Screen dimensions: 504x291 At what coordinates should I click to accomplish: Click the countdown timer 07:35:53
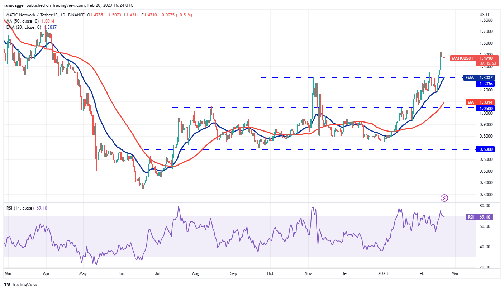pyautogui.click(x=488, y=63)
